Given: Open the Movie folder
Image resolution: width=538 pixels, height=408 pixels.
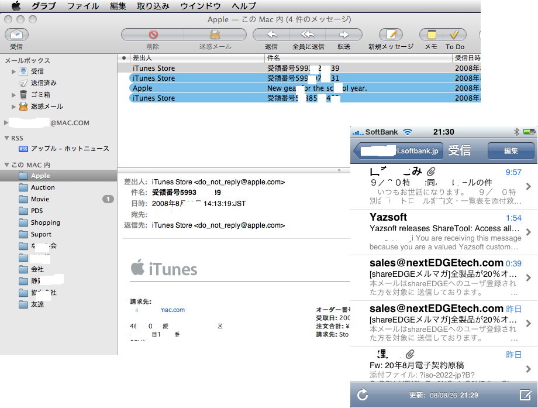Looking at the screenshot, I should tap(40, 199).
